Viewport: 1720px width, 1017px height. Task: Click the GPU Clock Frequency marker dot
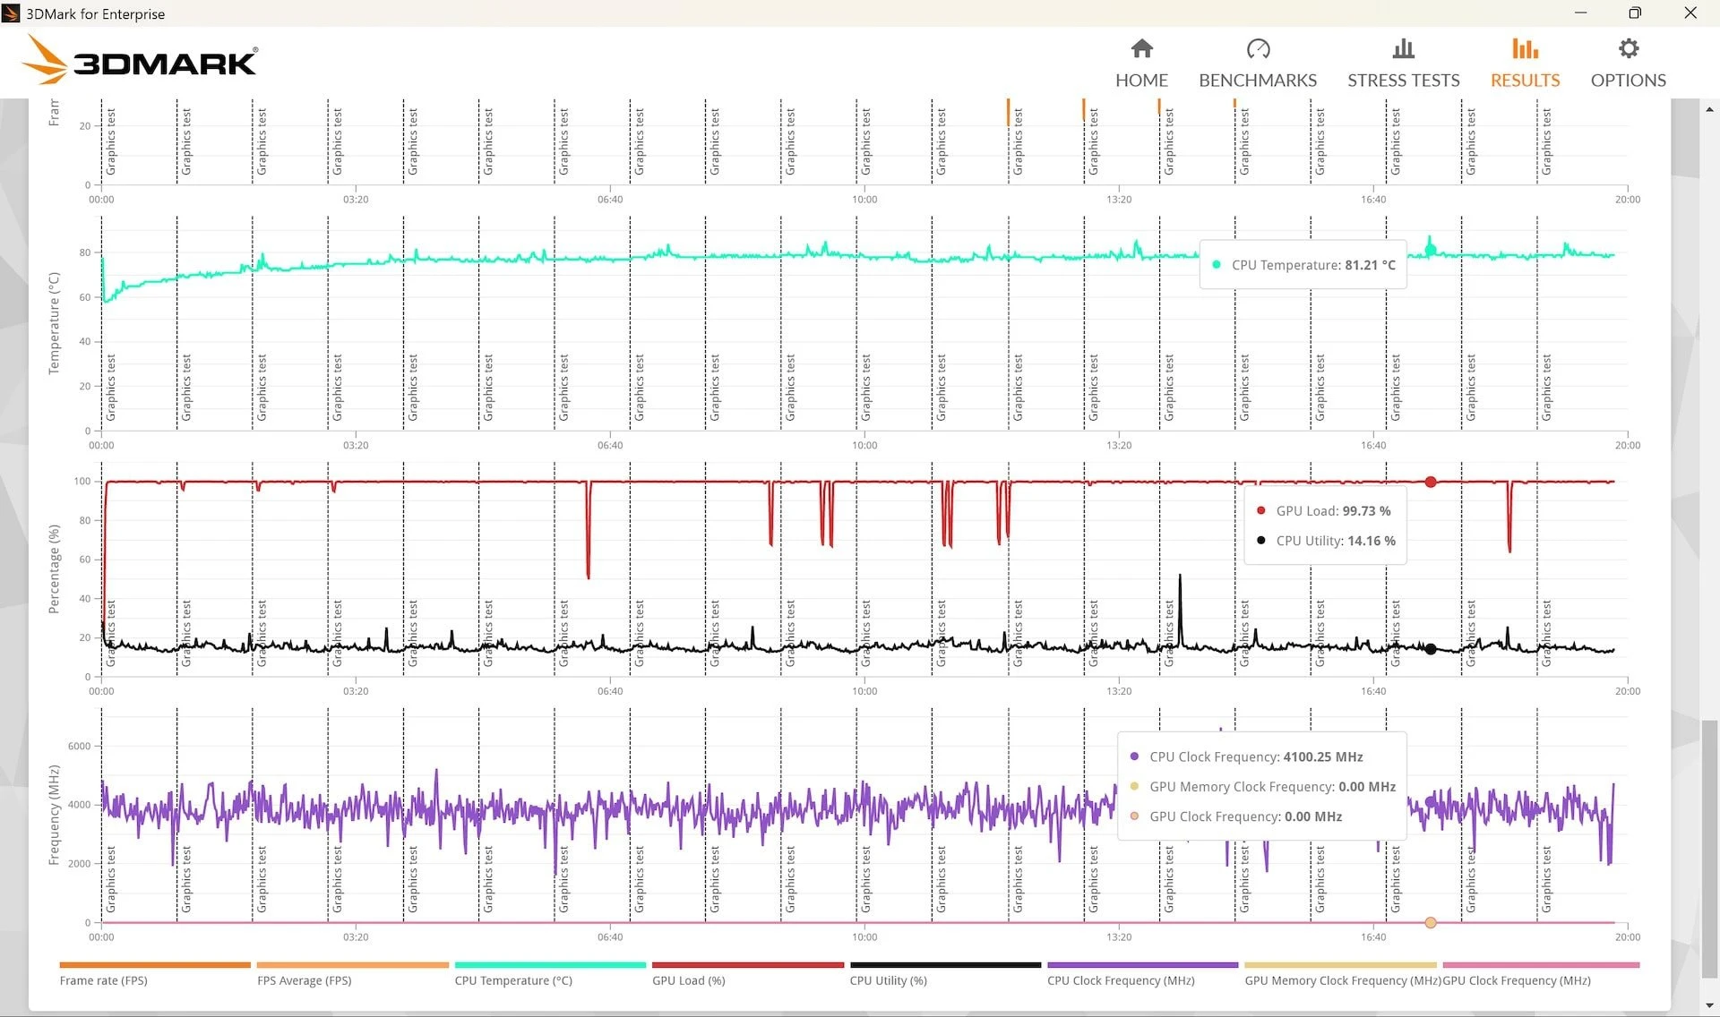(x=1431, y=922)
